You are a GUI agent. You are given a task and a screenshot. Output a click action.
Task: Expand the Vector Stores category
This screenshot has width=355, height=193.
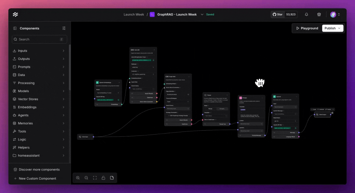(39, 99)
